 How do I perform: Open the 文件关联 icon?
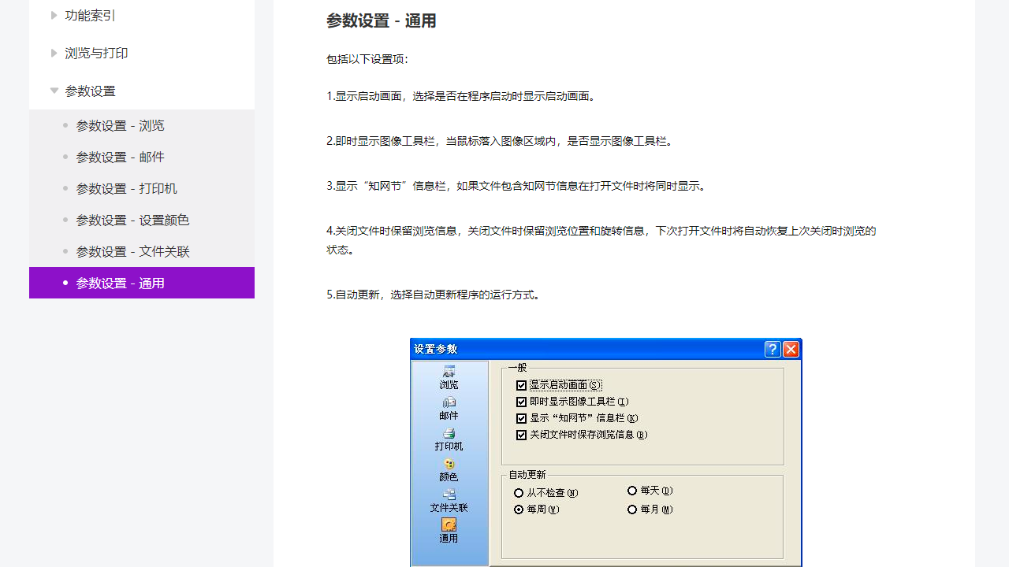click(x=449, y=500)
